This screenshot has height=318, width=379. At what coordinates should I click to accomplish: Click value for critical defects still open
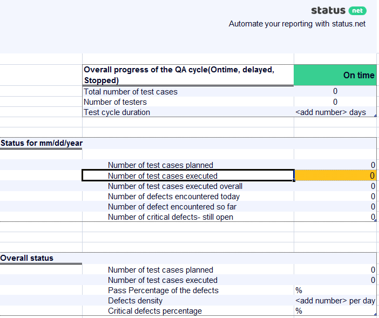pos(335,216)
